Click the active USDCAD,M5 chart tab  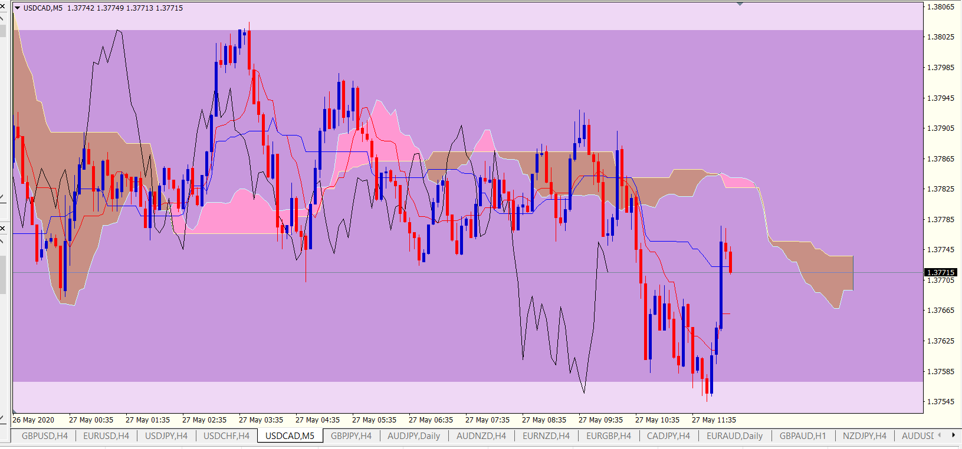pyautogui.click(x=290, y=436)
